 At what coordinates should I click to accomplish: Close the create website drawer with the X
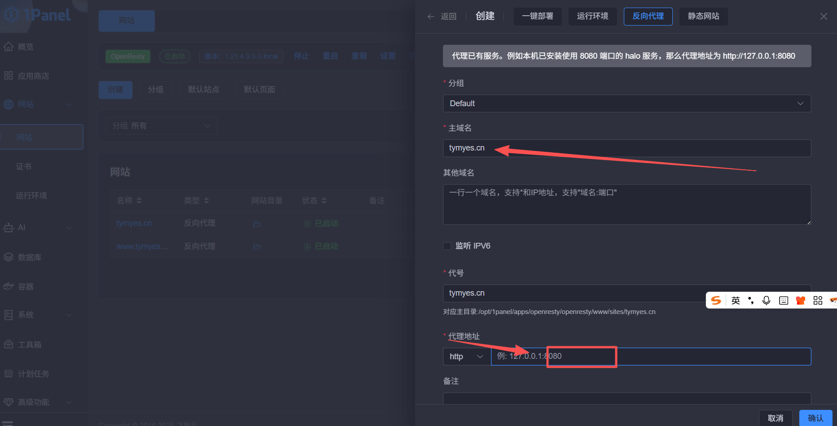tap(823, 17)
